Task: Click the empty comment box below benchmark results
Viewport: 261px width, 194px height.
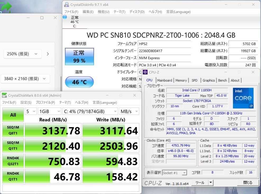Action: click(x=71, y=188)
